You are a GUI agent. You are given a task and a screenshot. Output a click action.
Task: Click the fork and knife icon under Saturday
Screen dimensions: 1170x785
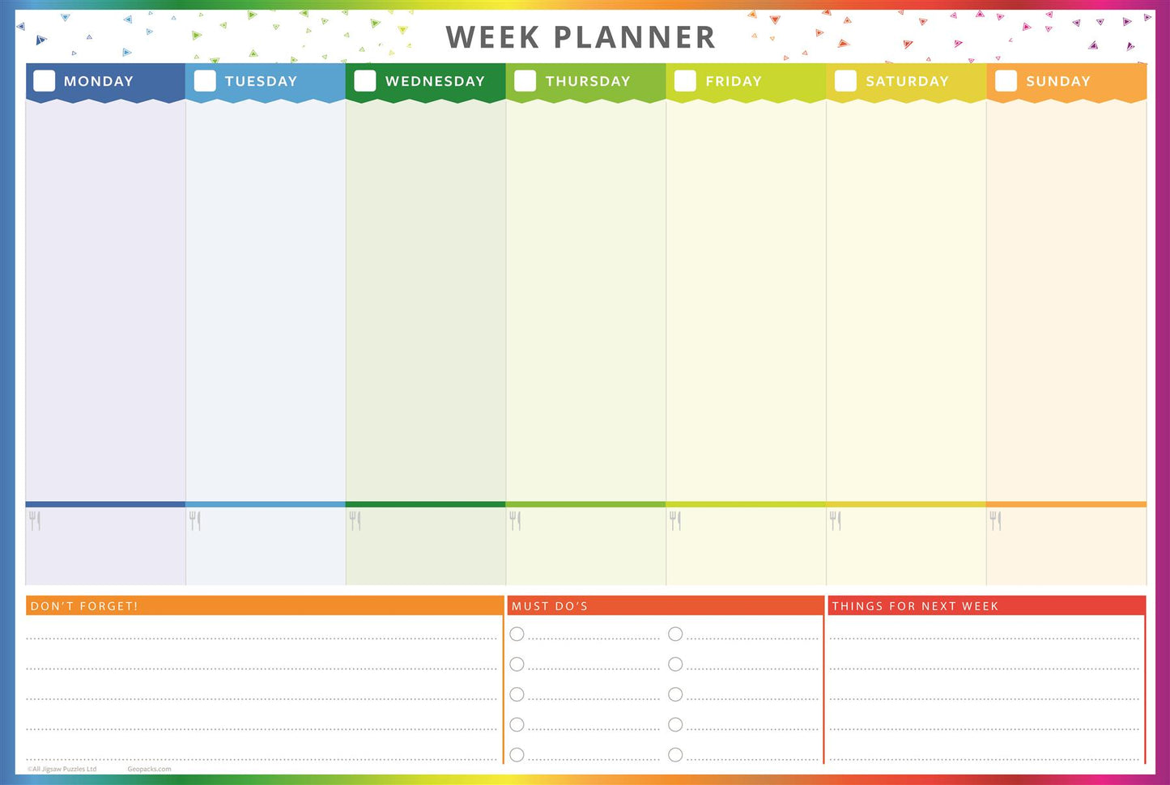pos(836,521)
